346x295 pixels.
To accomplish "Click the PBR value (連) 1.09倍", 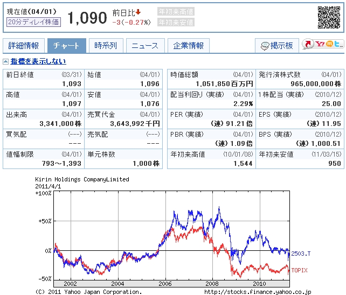I will point(234,144).
